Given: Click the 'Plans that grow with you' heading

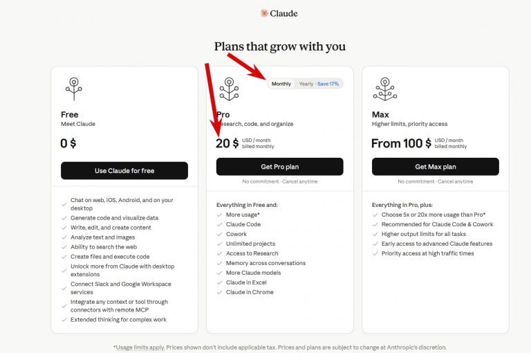Looking at the screenshot, I should [280, 46].
